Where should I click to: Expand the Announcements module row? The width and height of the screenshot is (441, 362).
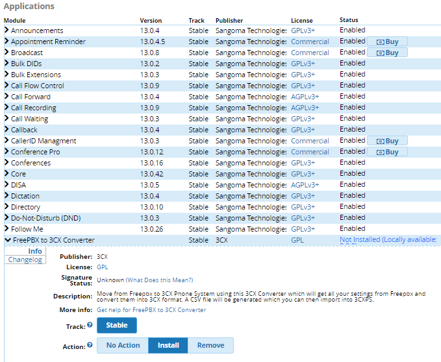click(x=6, y=30)
